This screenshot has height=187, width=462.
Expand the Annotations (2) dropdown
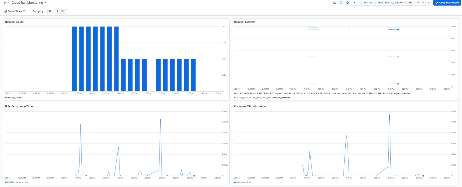[16, 11]
